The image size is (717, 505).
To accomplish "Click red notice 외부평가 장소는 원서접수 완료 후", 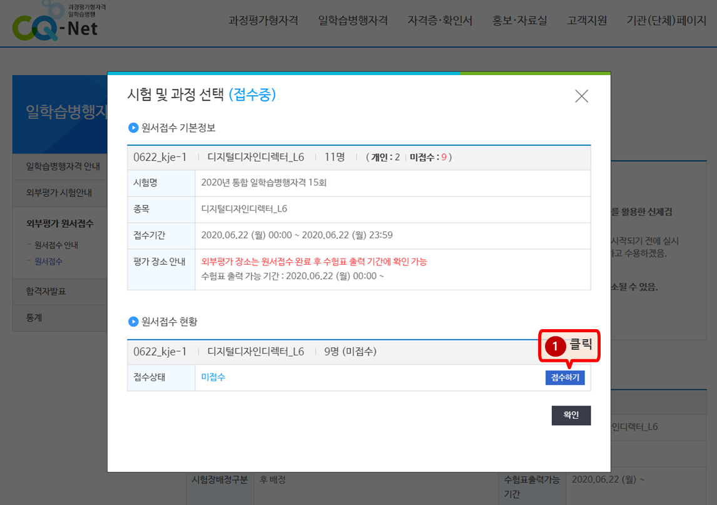I will tap(314, 262).
